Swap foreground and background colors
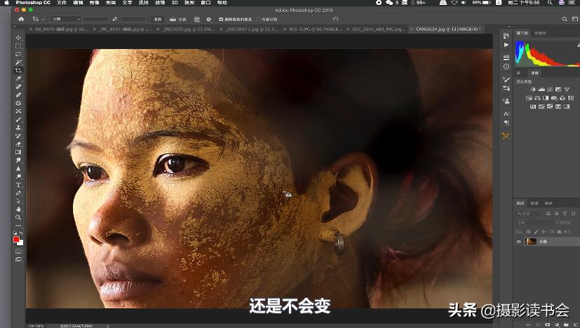This screenshot has width=580, height=328. [x=21, y=233]
